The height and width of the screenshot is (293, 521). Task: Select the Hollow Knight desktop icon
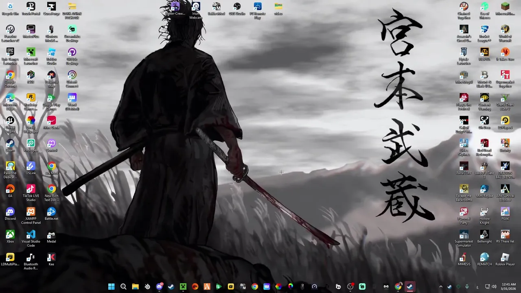484,216
